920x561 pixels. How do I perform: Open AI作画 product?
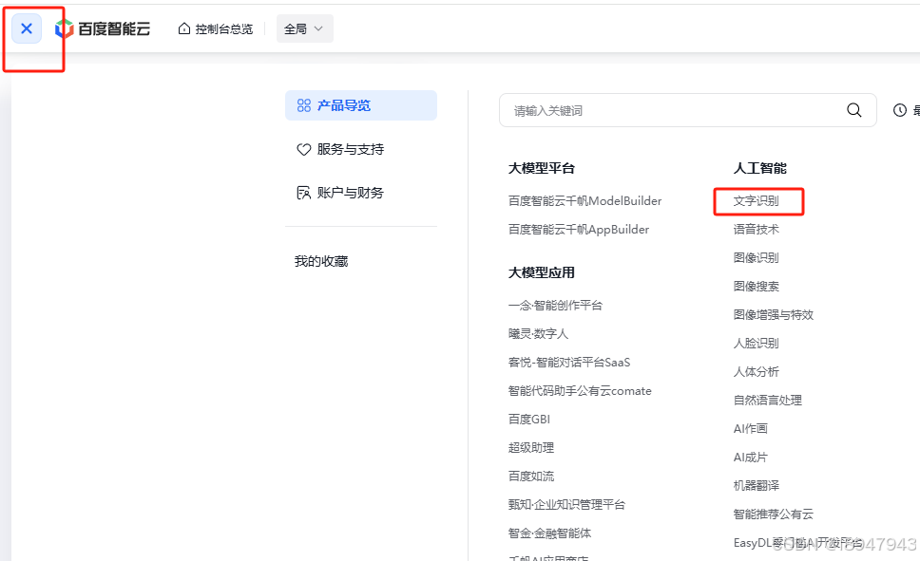[x=751, y=428]
